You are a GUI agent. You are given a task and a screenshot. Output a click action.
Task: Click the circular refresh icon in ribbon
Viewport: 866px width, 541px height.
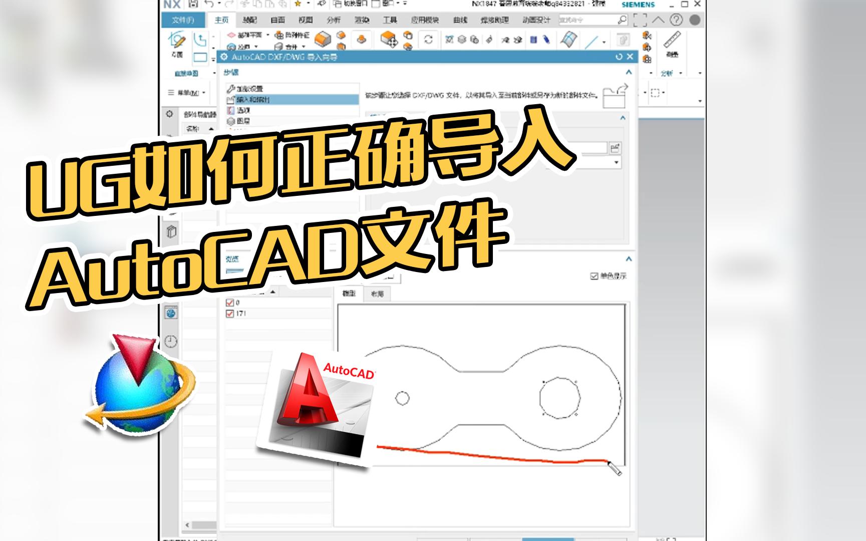tap(428, 40)
